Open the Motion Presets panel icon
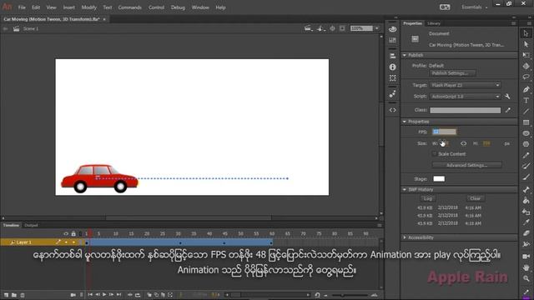Image resolution: width=534 pixels, height=300 pixels. (392, 93)
